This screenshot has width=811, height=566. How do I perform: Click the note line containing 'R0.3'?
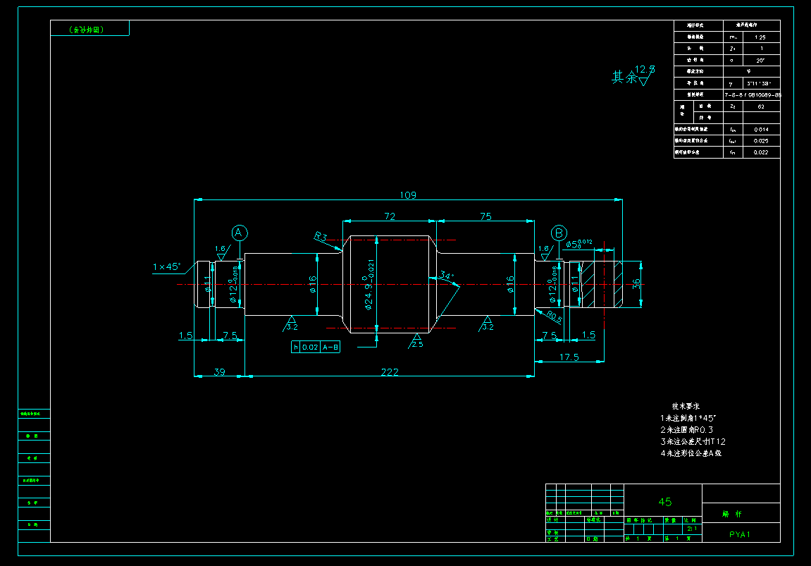tap(686, 430)
